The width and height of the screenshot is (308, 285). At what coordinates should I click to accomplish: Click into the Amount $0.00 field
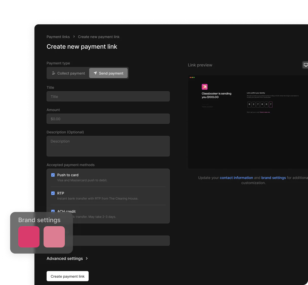[x=108, y=119]
